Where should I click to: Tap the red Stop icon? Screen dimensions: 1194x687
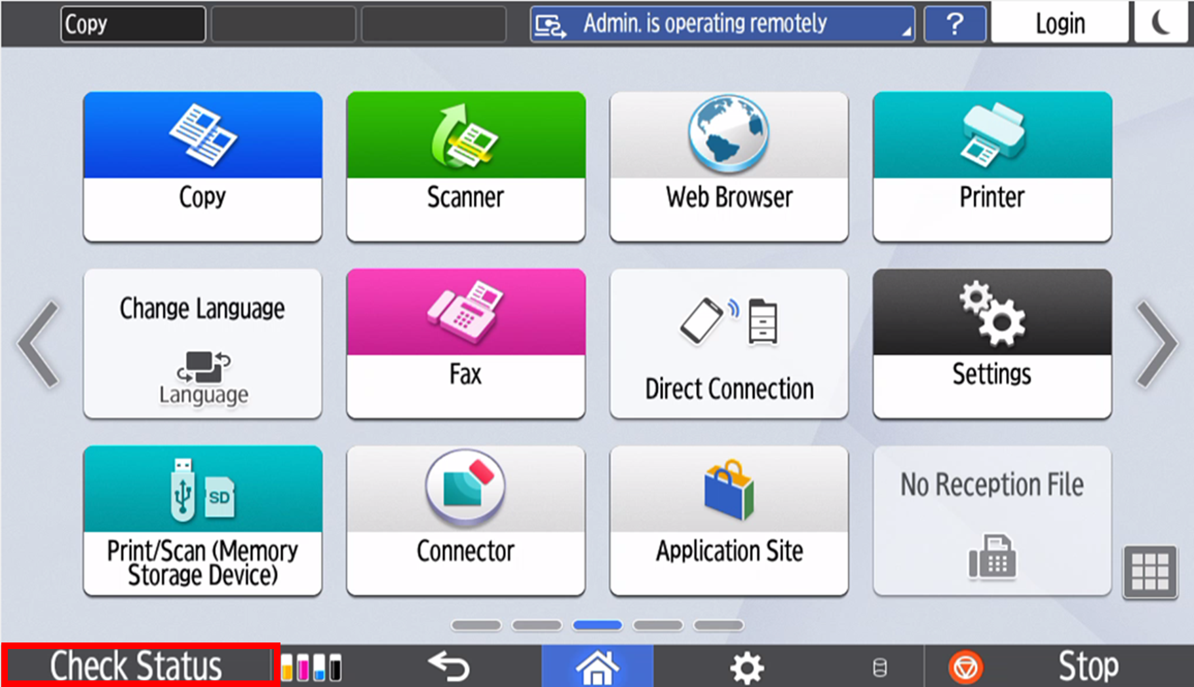pyautogui.click(x=965, y=667)
